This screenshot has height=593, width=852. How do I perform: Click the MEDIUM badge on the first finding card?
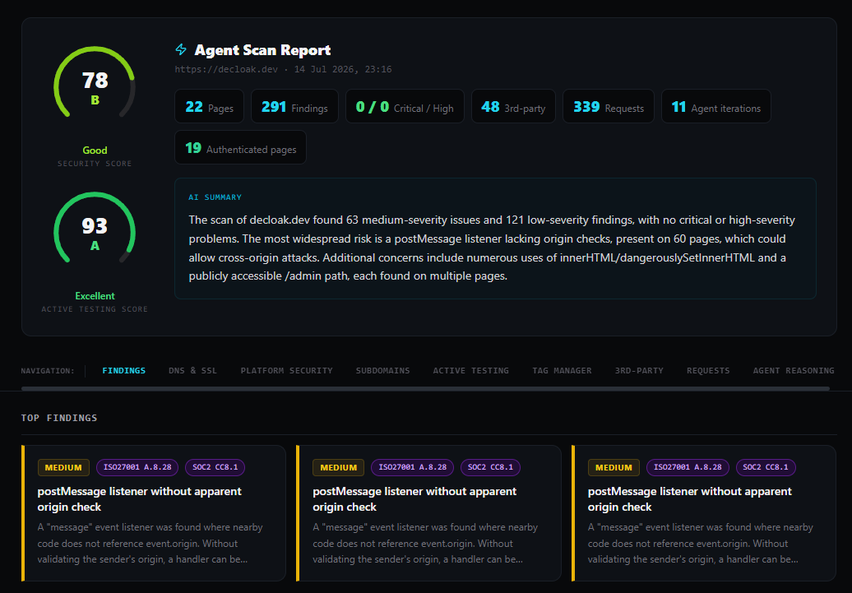(x=63, y=467)
